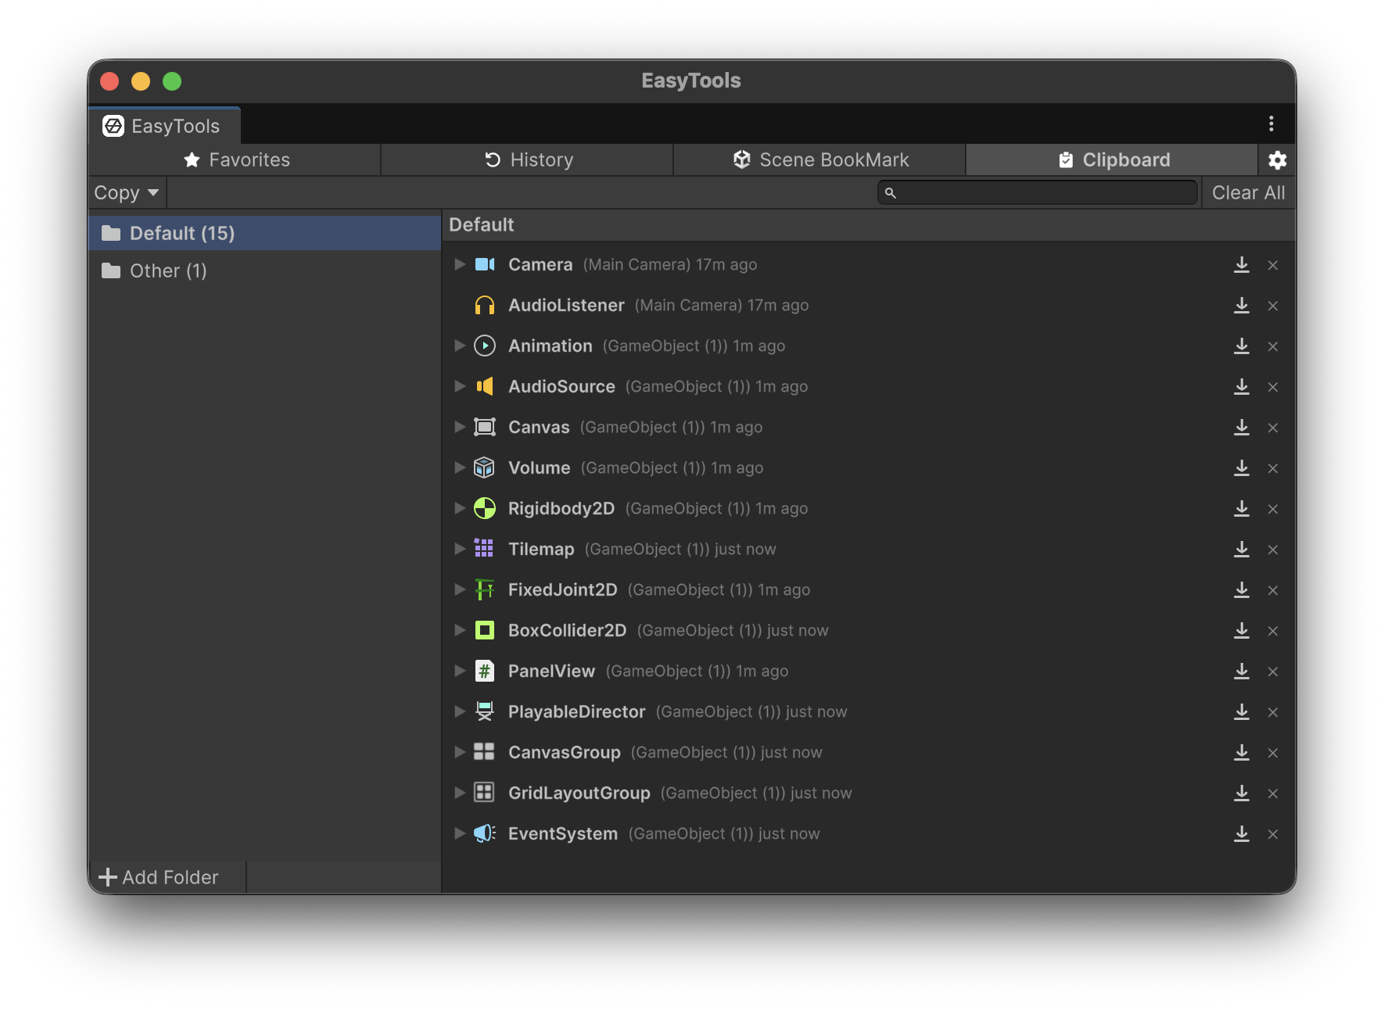Paste the AudioSource entry with download icon
This screenshot has width=1384, height=1010.
[x=1242, y=387]
